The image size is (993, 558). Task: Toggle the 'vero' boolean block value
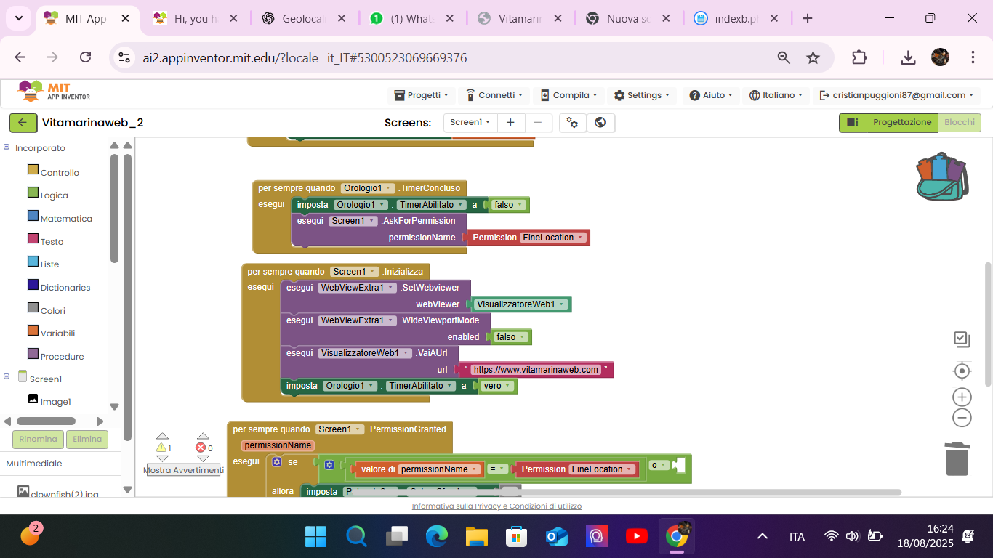[497, 386]
